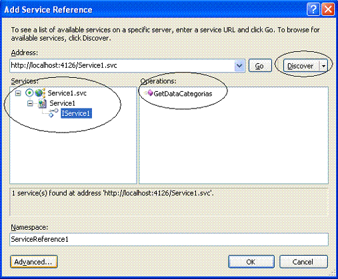Click the Service1 contract icon in tree
338x279 pixels.
pyautogui.click(x=42, y=103)
